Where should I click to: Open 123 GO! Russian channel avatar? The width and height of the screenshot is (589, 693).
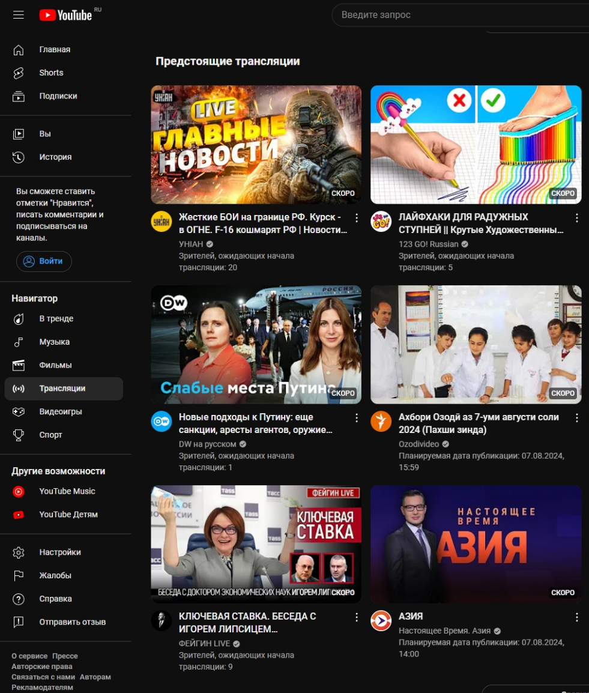coord(381,222)
